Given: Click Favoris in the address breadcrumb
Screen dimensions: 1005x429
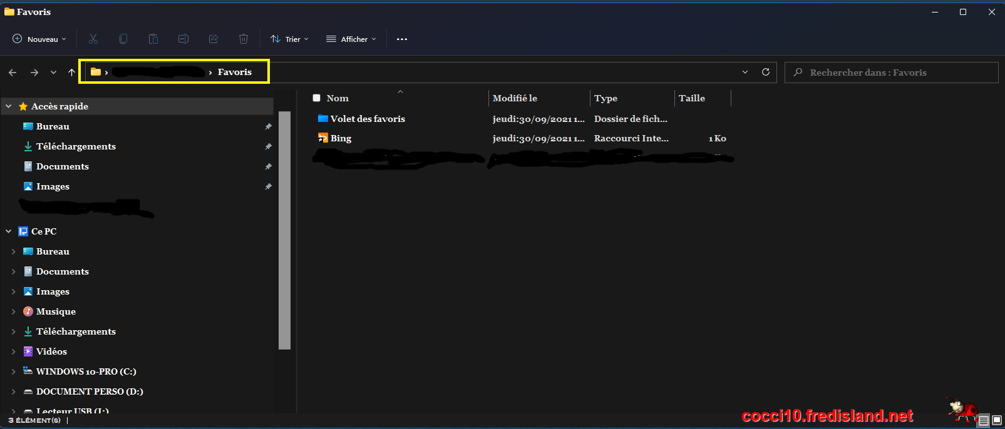Looking at the screenshot, I should pos(235,72).
